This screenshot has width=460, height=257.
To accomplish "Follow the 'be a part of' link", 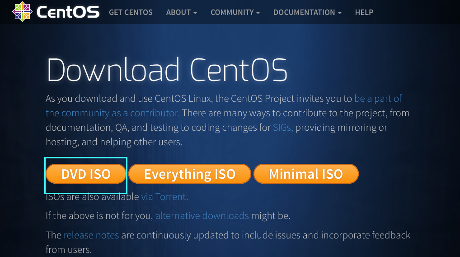I will 378,98.
